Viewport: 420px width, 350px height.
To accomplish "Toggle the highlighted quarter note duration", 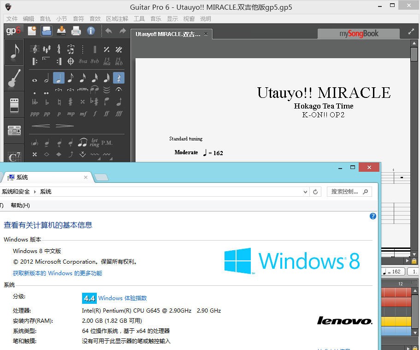I will click(59, 78).
